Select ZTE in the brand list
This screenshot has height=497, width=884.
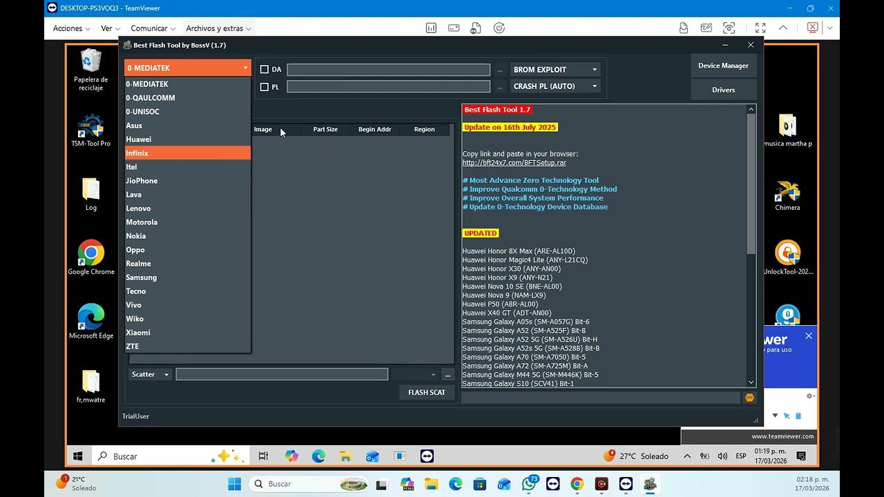pos(187,347)
